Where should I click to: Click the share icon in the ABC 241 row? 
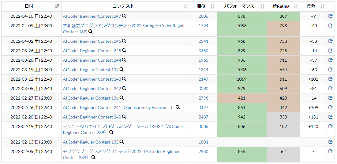click(331, 108)
